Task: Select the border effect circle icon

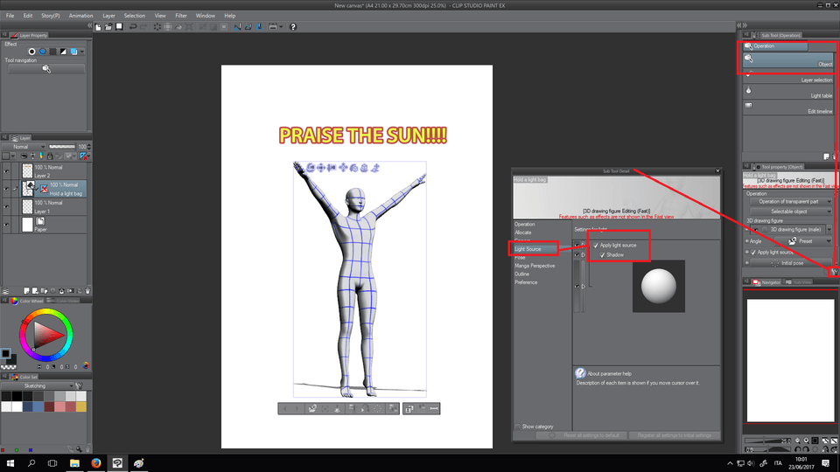Action: tap(31, 52)
